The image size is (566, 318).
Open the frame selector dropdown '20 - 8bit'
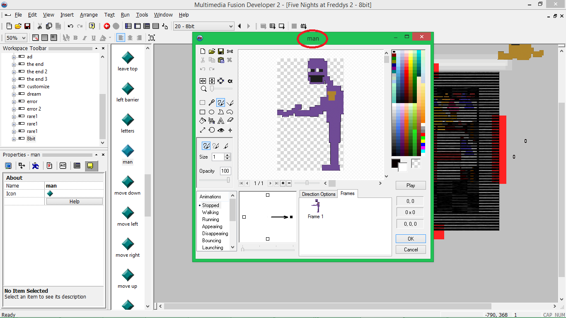[x=204, y=26]
